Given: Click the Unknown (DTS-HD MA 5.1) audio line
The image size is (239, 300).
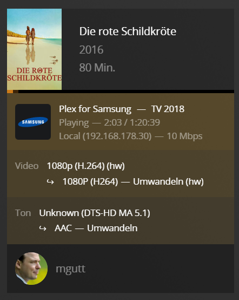Looking at the screenshot, I should (95, 213).
